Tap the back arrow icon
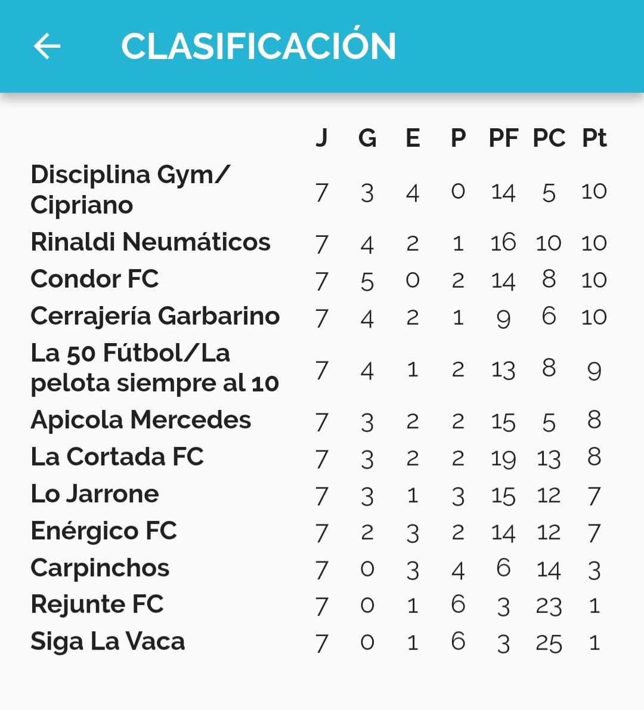 (x=47, y=46)
